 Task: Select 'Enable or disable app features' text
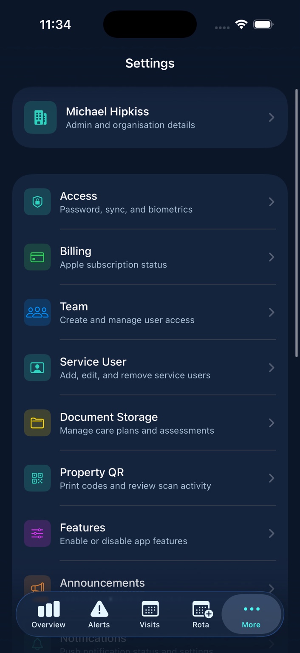[124, 541]
